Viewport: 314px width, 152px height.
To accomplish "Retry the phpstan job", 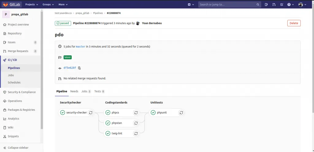I will coord(136,123).
